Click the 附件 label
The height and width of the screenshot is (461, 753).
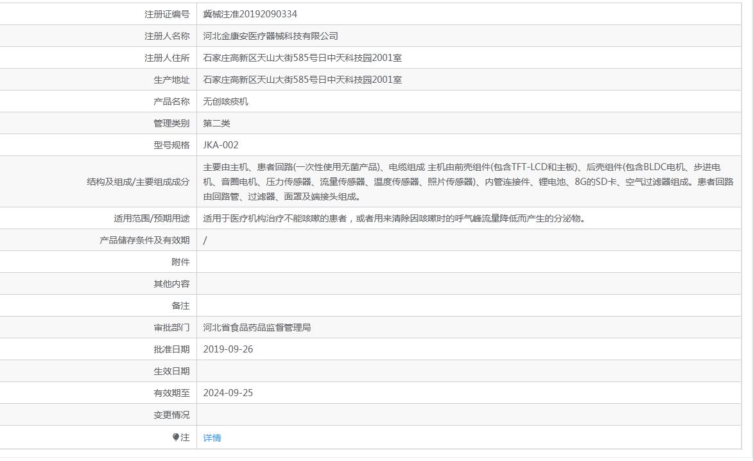180,262
